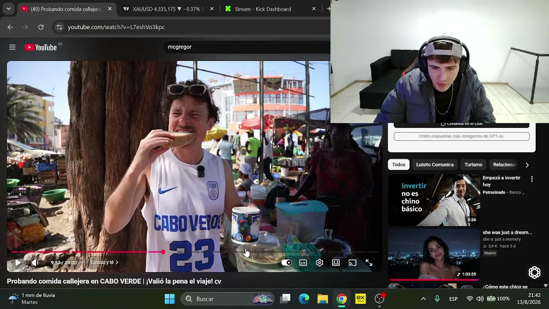Go forward with the browser forward arrow
549x309 pixels.
coord(25,27)
